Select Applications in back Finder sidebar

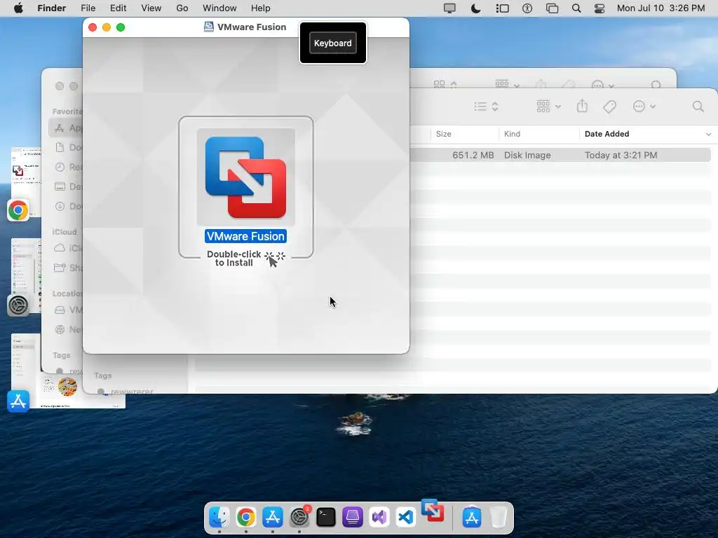tap(66, 128)
